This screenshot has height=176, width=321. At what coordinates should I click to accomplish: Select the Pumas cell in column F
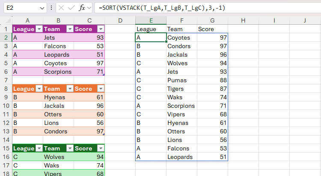(181, 80)
